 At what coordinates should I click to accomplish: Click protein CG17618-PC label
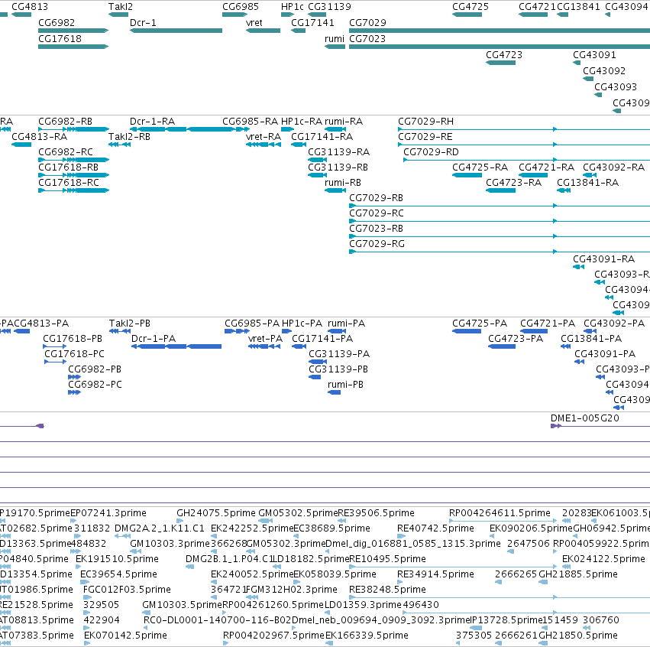click(74, 354)
